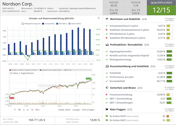Click the KGV20 60,76 tile
The height and width of the screenshot is (125, 176).
tap(114, 4)
